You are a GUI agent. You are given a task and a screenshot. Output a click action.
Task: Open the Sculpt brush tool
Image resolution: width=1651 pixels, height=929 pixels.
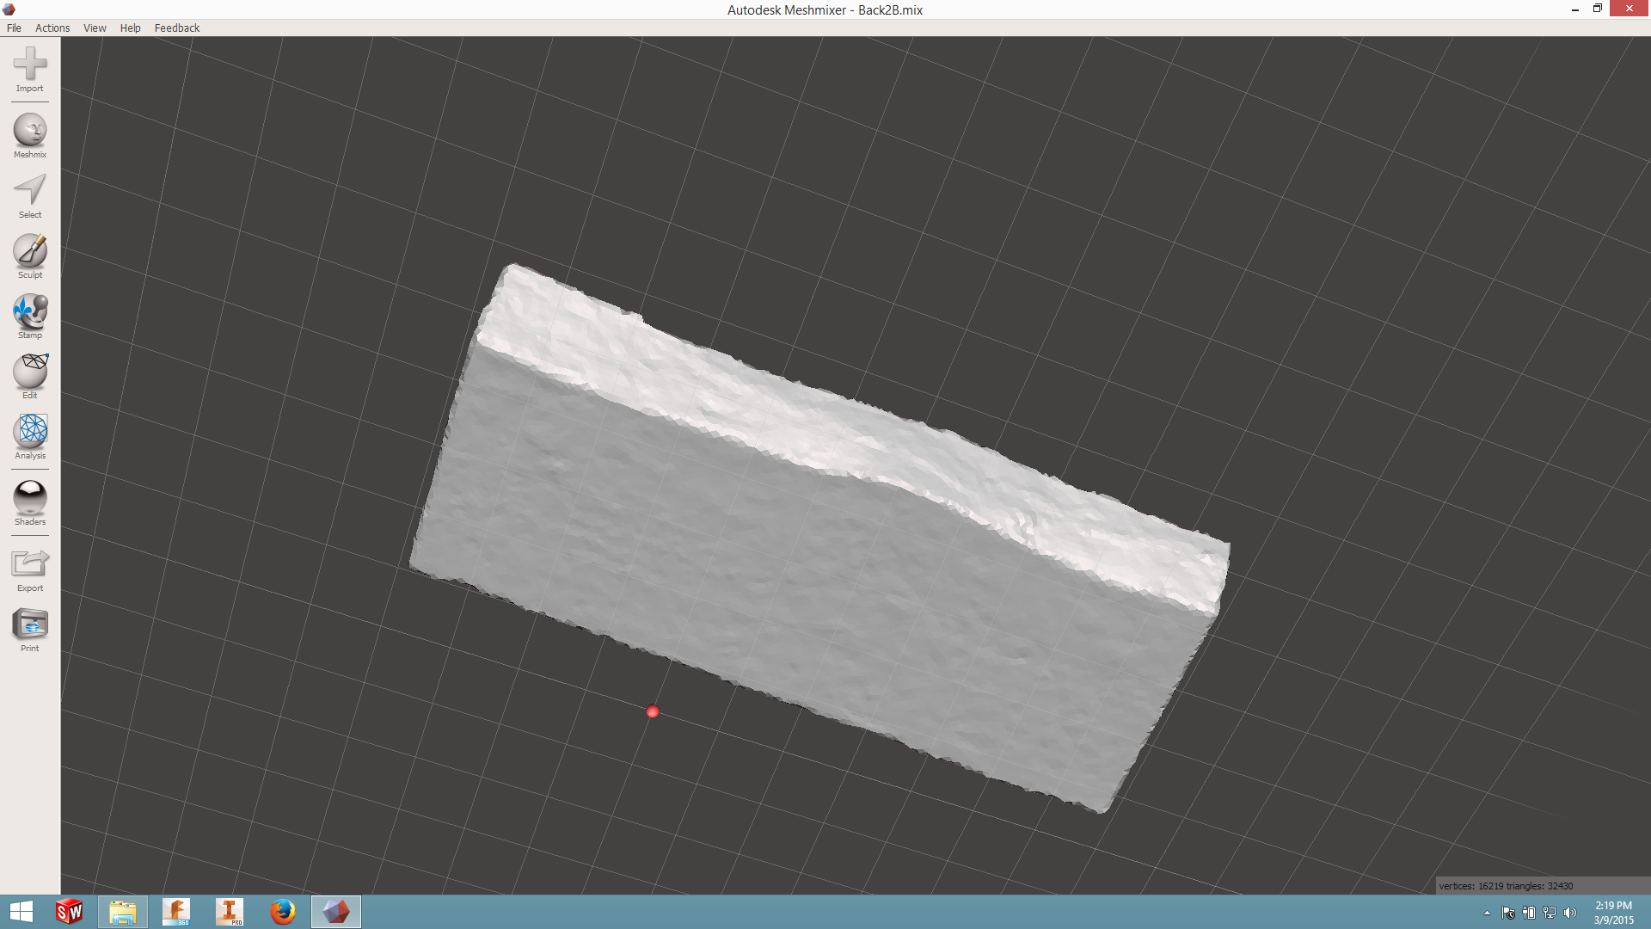coord(30,256)
